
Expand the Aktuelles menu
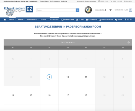coord(54,20)
